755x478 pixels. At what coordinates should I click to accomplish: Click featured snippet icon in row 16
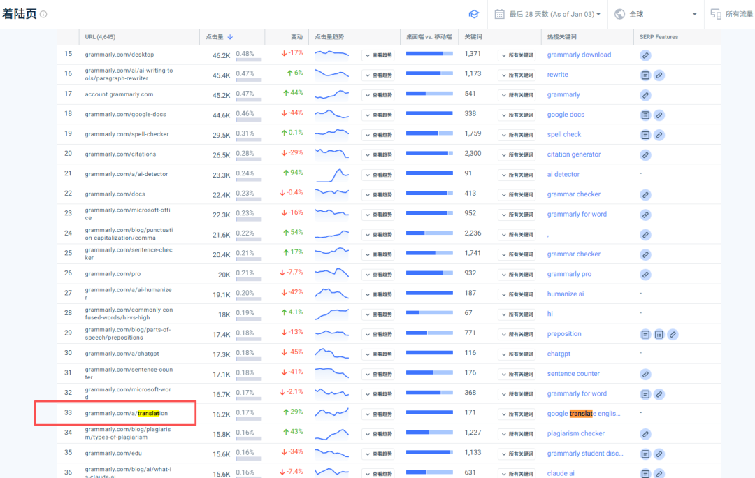pyautogui.click(x=645, y=75)
